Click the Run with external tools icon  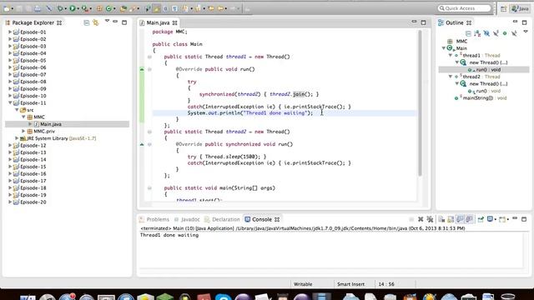(x=84, y=8)
